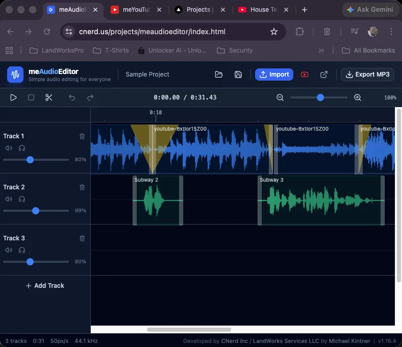Open a new browser tab
The width and height of the screenshot is (402, 347).
coord(305,10)
